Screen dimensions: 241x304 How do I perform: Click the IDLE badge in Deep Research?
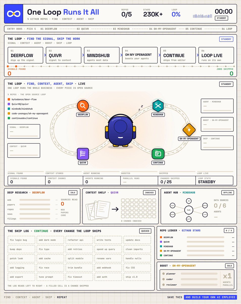[73, 193]
